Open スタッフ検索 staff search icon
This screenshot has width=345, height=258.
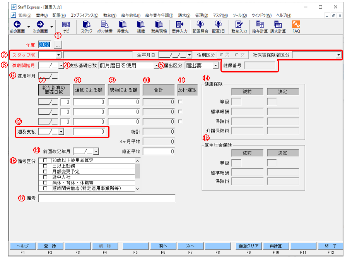click(105, 27)
